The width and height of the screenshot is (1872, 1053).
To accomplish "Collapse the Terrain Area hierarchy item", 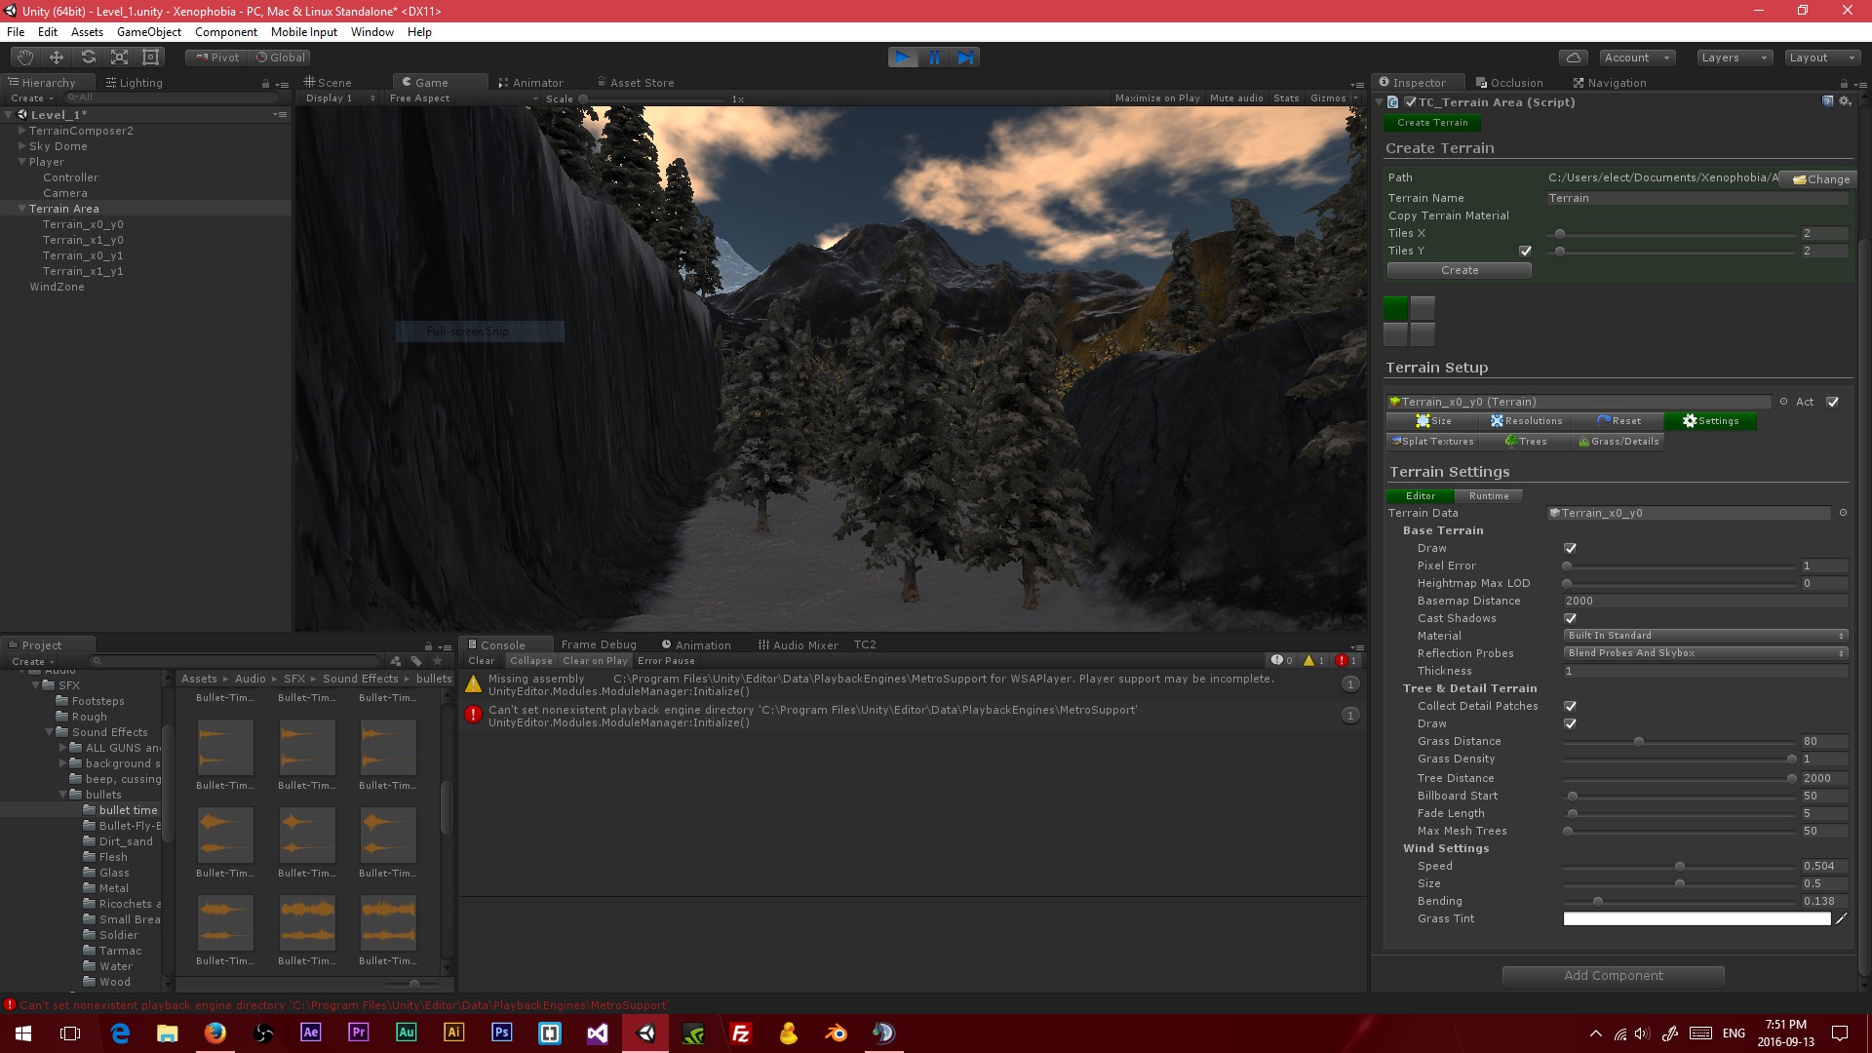I will [x=21, y=209].
